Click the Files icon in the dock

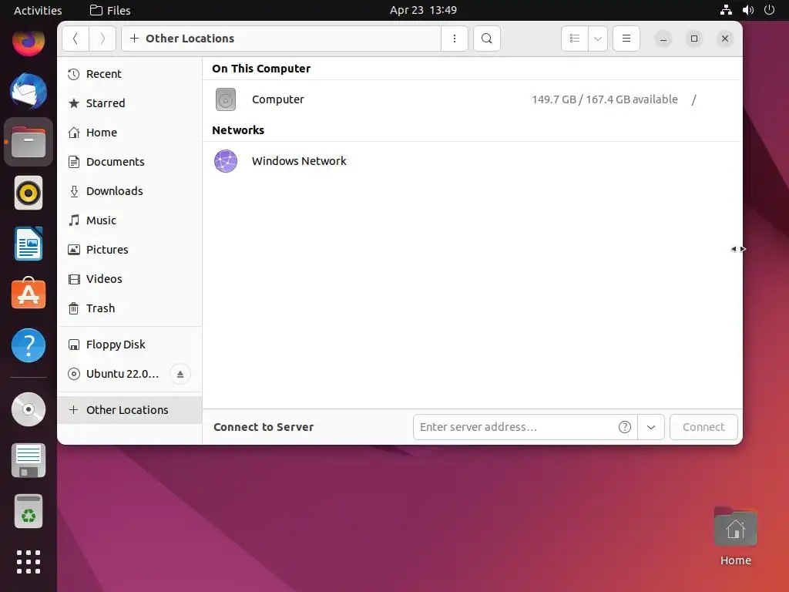(29, 142)
